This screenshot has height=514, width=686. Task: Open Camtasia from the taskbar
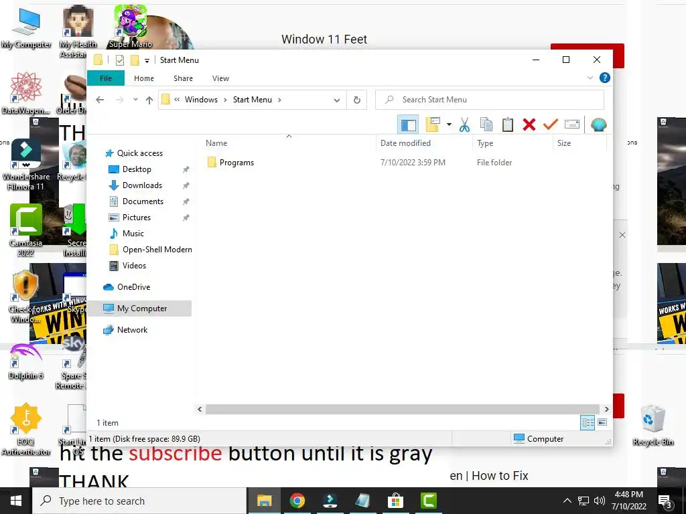pyautogui.click(x=428, y=501)
